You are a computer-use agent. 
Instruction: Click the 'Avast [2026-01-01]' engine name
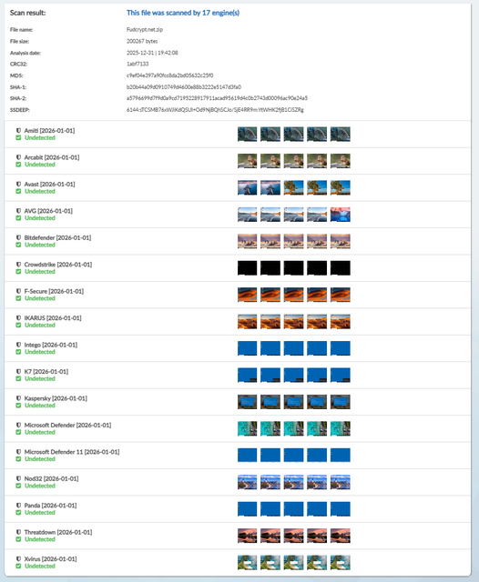pyautogui.click(x=49, y=184)
